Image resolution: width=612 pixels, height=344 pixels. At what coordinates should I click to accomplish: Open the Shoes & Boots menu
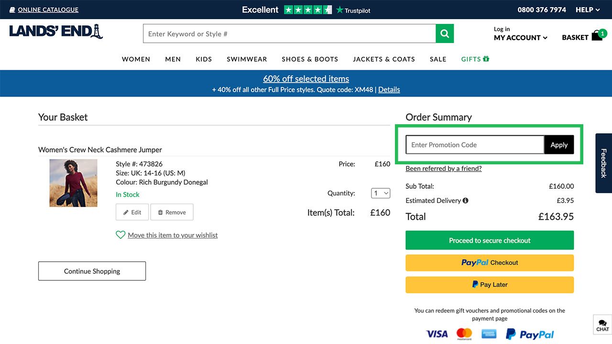(x=310, y=59)
